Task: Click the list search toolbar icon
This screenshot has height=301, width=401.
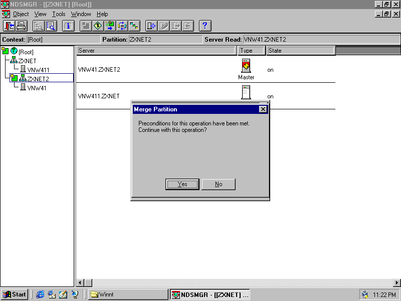Action: 51,26
